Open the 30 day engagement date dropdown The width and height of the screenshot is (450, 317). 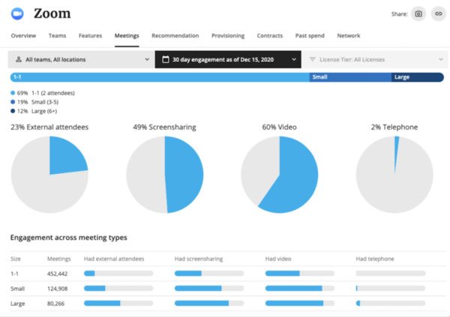(x=228, y=59)
